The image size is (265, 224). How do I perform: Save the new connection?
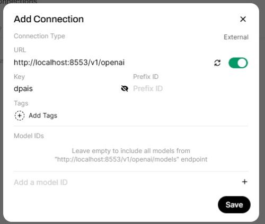pyautogui.click(x=234, y=205)
